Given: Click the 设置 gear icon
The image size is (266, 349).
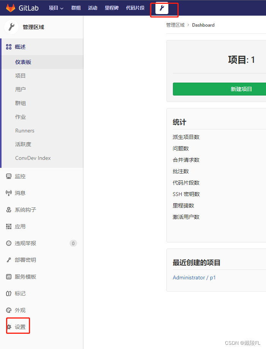Looking at the screenshot, I should click(9, 327).
